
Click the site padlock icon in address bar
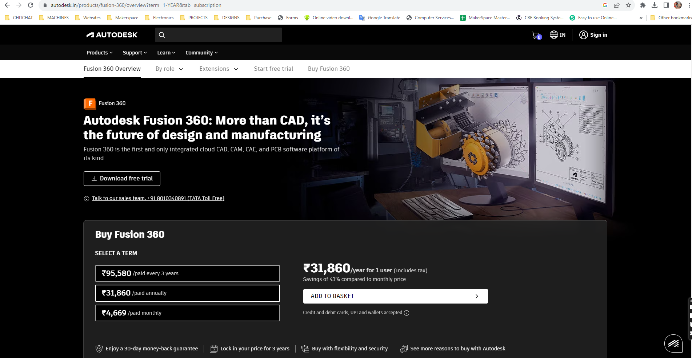click(x=45, y=5)
